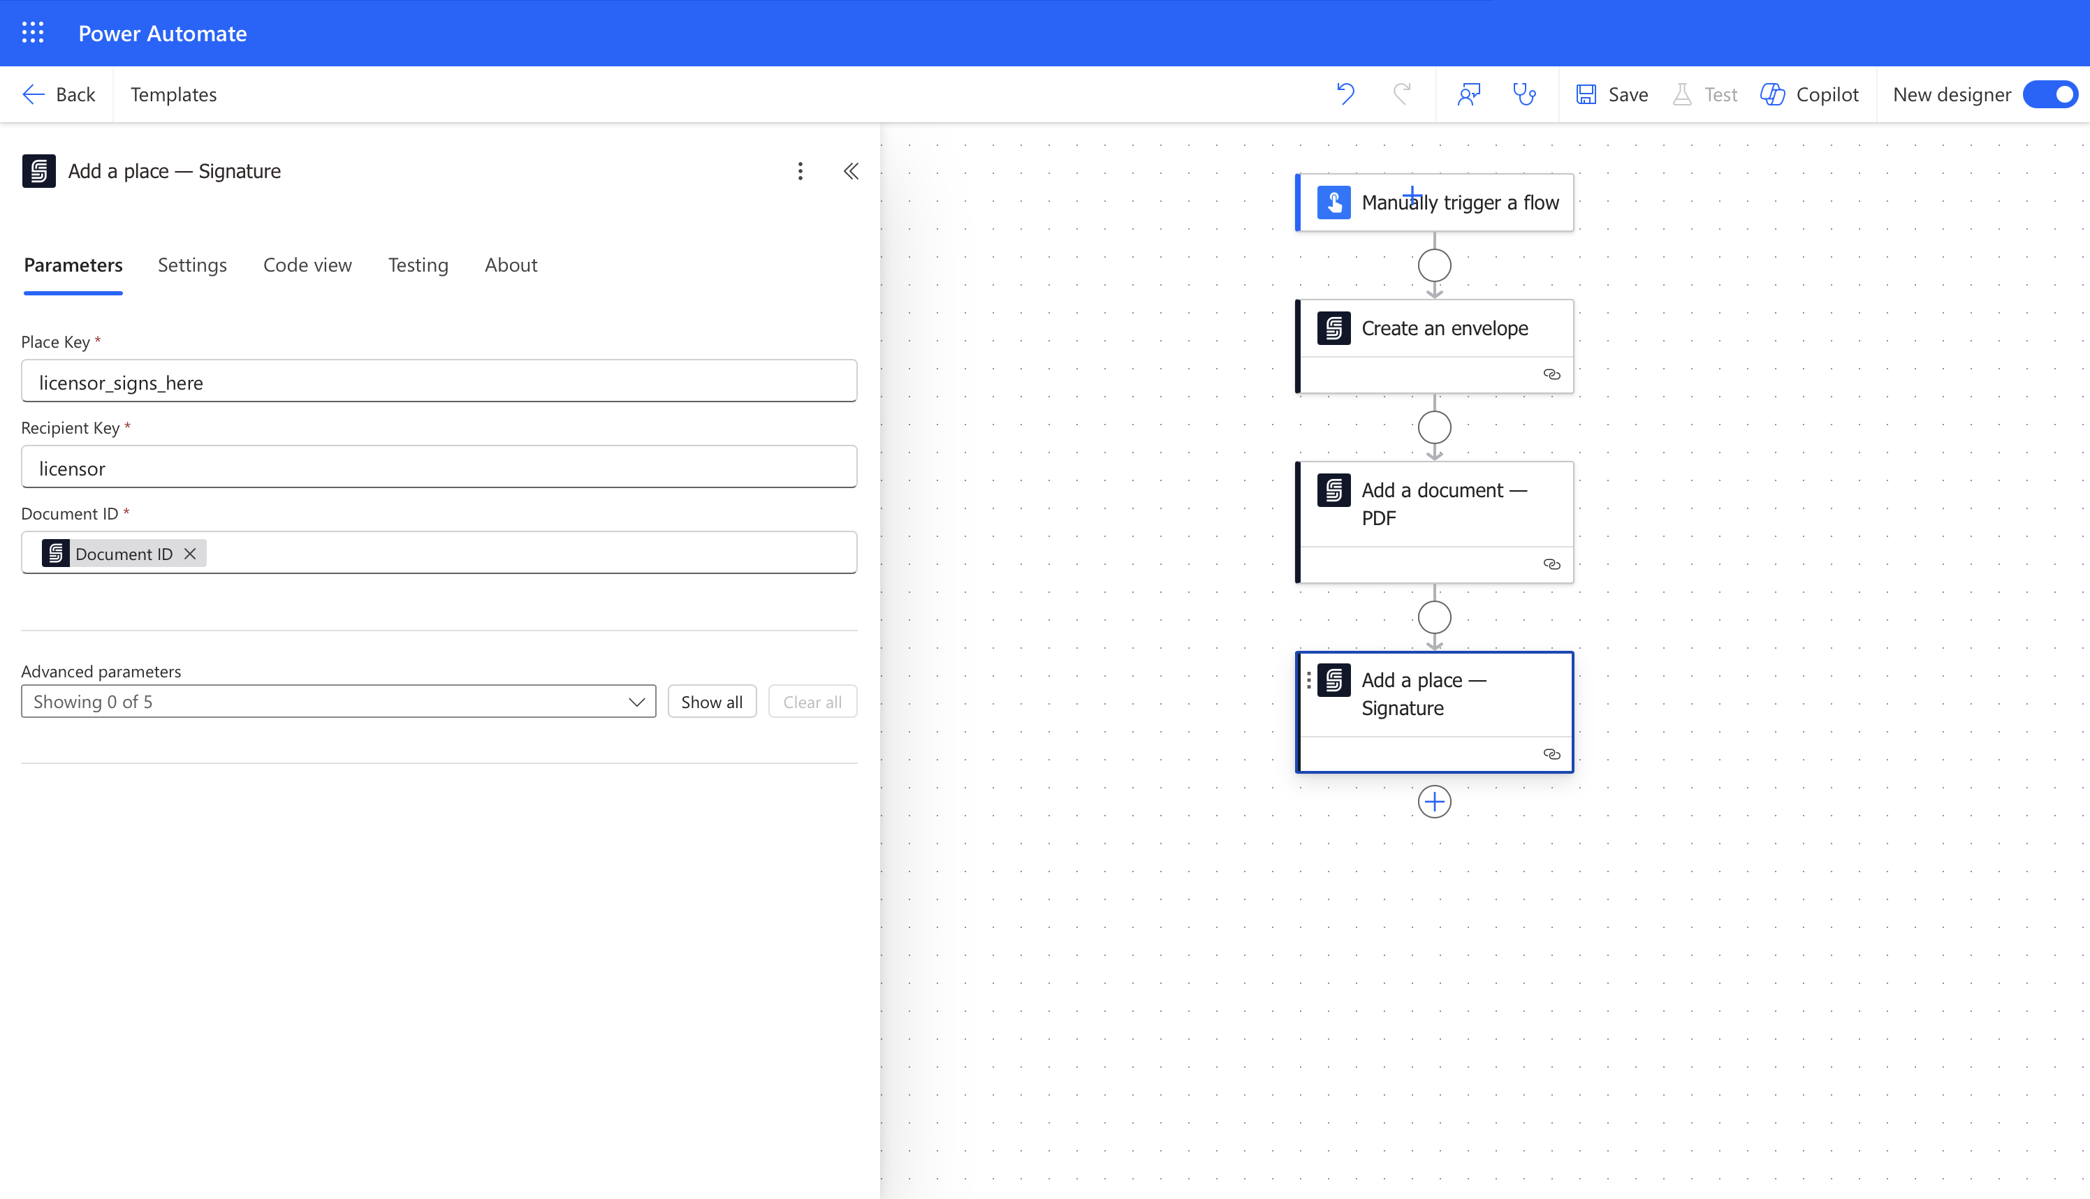
Task: Select the Manually trigger a flow card
Action: [1435, 203]
